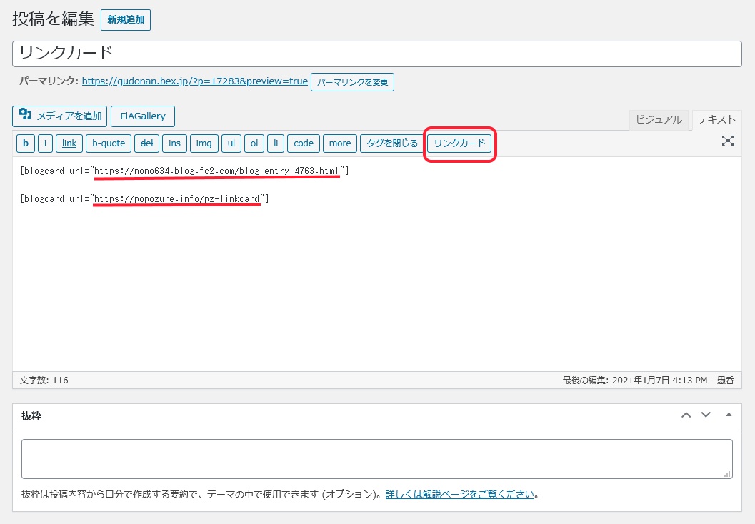
Task: Insert a link with the link quicktag
Action: coord(69,143)
